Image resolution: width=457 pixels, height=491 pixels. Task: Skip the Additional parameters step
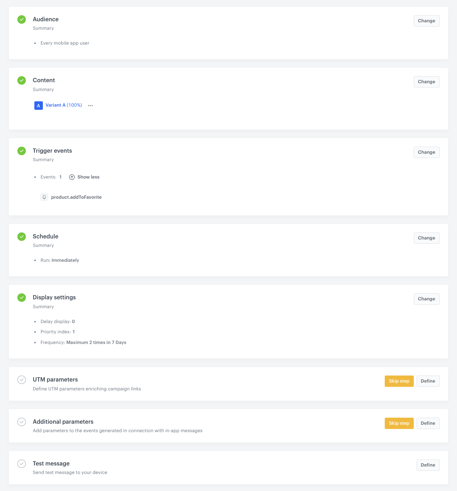coord(399,423)
